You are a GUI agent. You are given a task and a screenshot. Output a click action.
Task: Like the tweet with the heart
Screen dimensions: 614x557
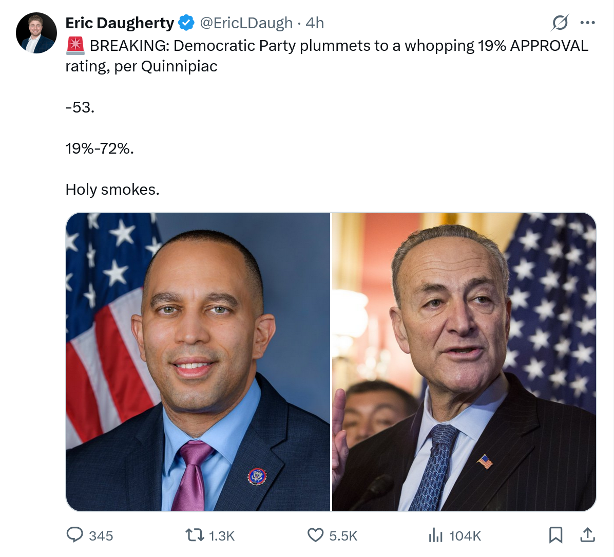point(315,535)
